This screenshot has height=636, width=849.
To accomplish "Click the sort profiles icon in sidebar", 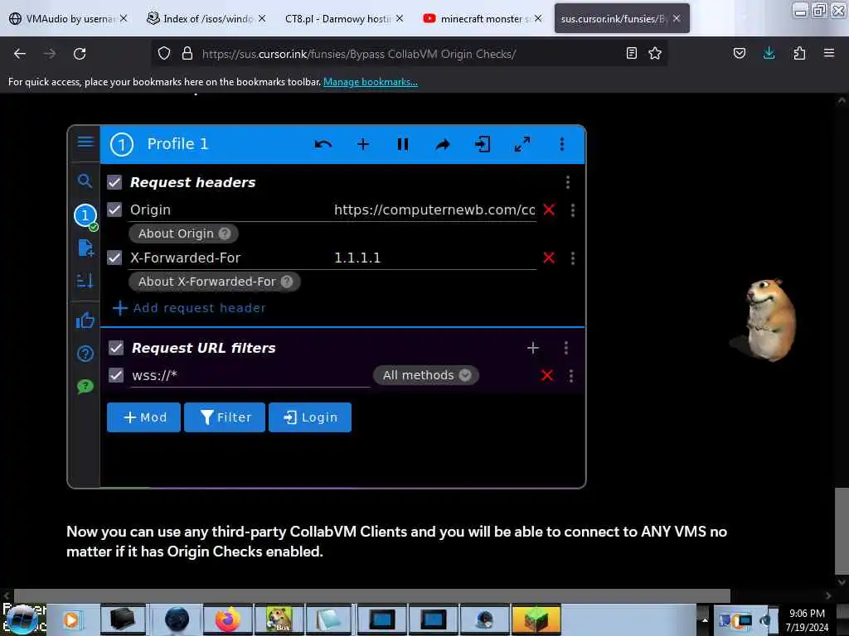I will click(85, 281).
